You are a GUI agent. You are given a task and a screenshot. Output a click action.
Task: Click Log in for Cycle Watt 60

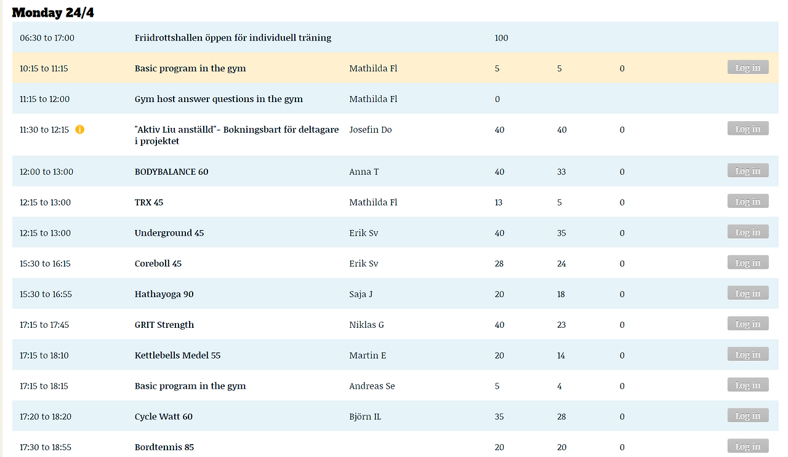tap(747, 415)
